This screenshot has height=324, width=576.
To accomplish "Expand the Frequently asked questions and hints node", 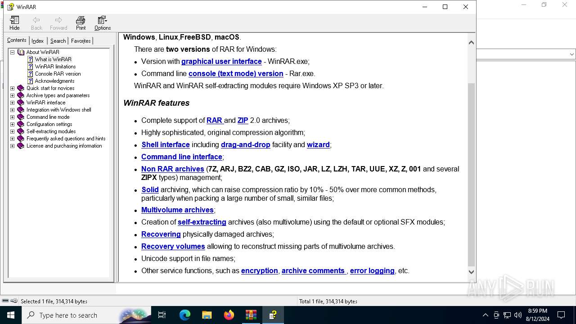I will [13, 139].
